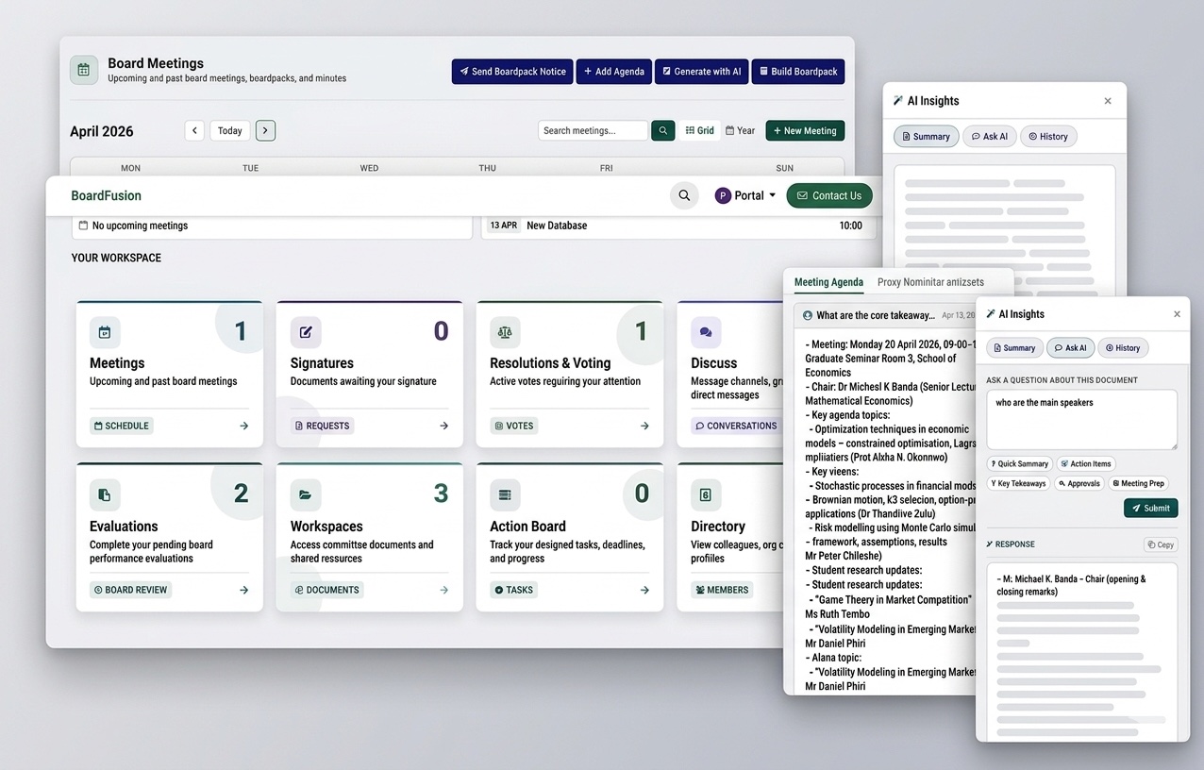Click the New Meeting button
The height and width of the screenshot is (770, 1204).
[x=805, y=131]
